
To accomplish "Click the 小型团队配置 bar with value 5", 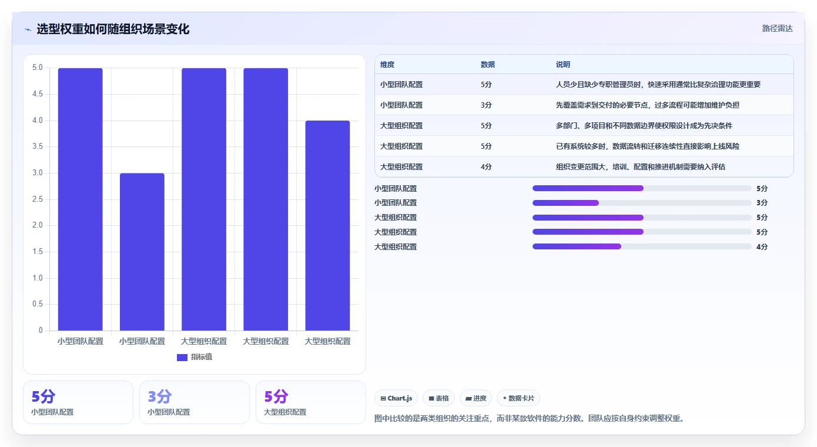I will pyautogui.click(x=81, y=199).
